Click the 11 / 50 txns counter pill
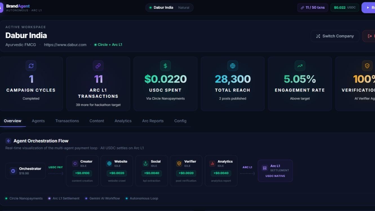The image size is (375, 211). pyautogui.click(x=313, y=8)
